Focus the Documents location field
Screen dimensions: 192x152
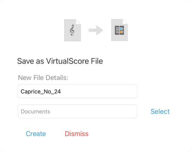pyautogui.click(x=78, y=111)
